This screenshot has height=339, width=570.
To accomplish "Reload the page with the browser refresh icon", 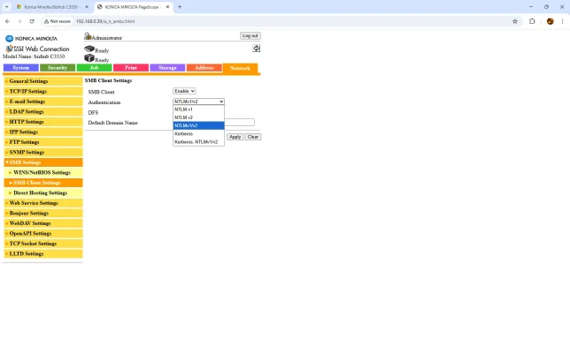I will pyautogui.click(x=32, y=21).
